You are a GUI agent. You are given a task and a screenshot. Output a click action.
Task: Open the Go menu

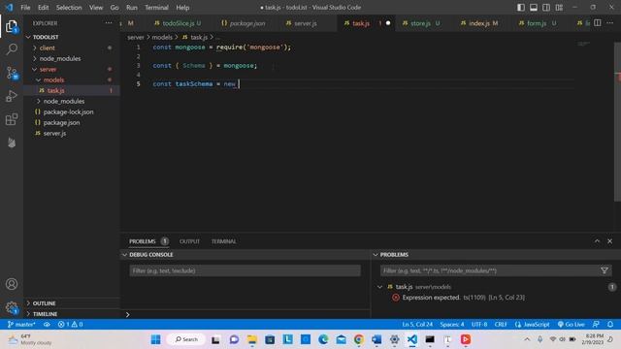click(114, 7)
